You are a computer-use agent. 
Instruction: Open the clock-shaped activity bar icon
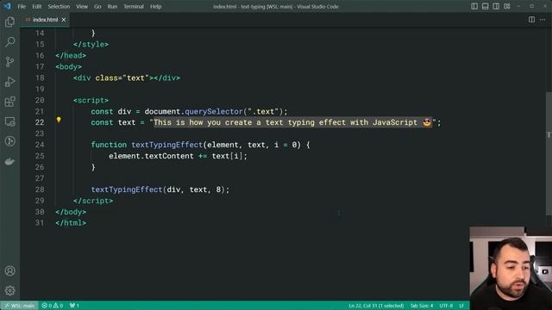(9, 141)
